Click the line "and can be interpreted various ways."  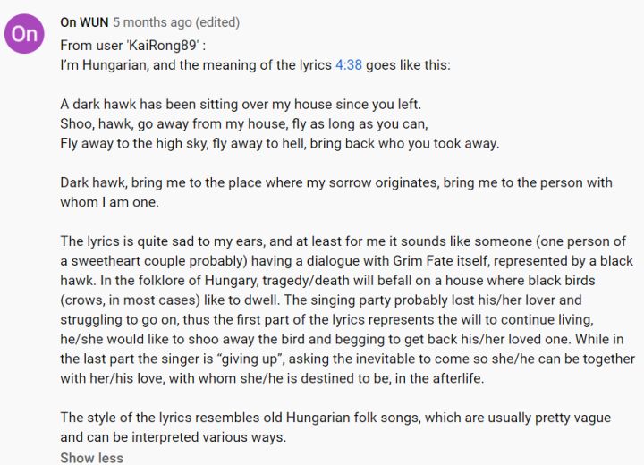click(x=173, y=437)
